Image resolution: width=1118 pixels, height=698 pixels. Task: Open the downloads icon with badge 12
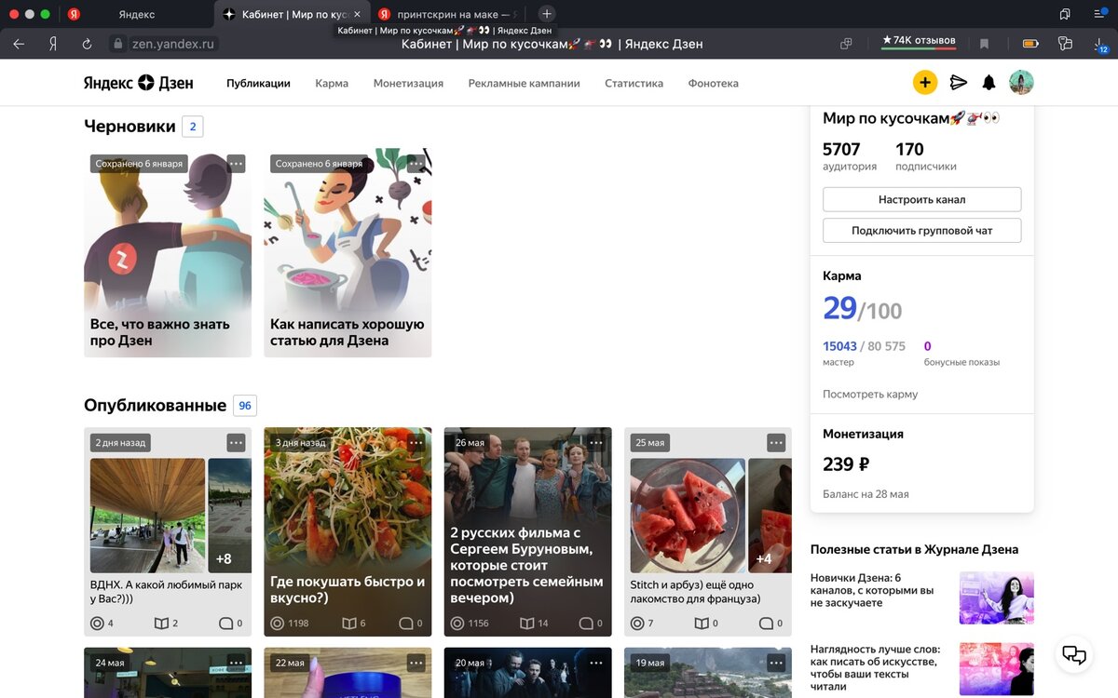(1100, 44)
